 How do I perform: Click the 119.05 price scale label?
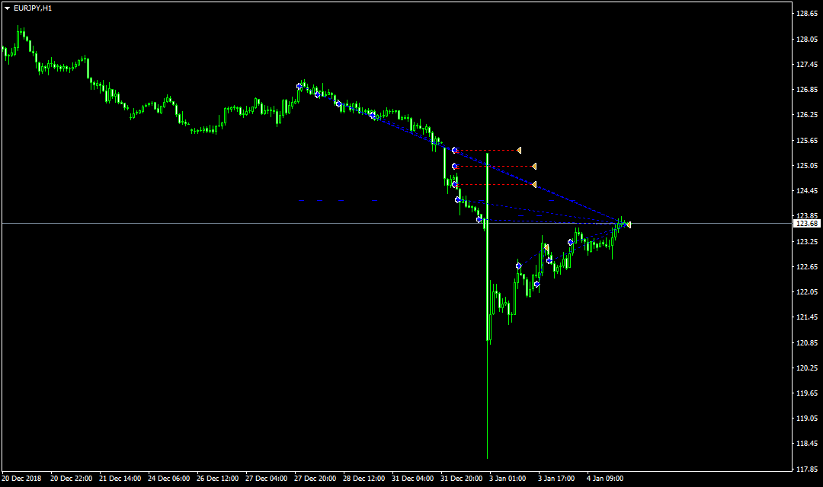(x=807, y=419)
